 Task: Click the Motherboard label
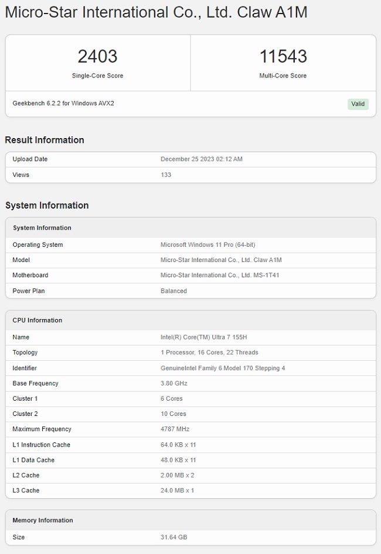point(30,275)
